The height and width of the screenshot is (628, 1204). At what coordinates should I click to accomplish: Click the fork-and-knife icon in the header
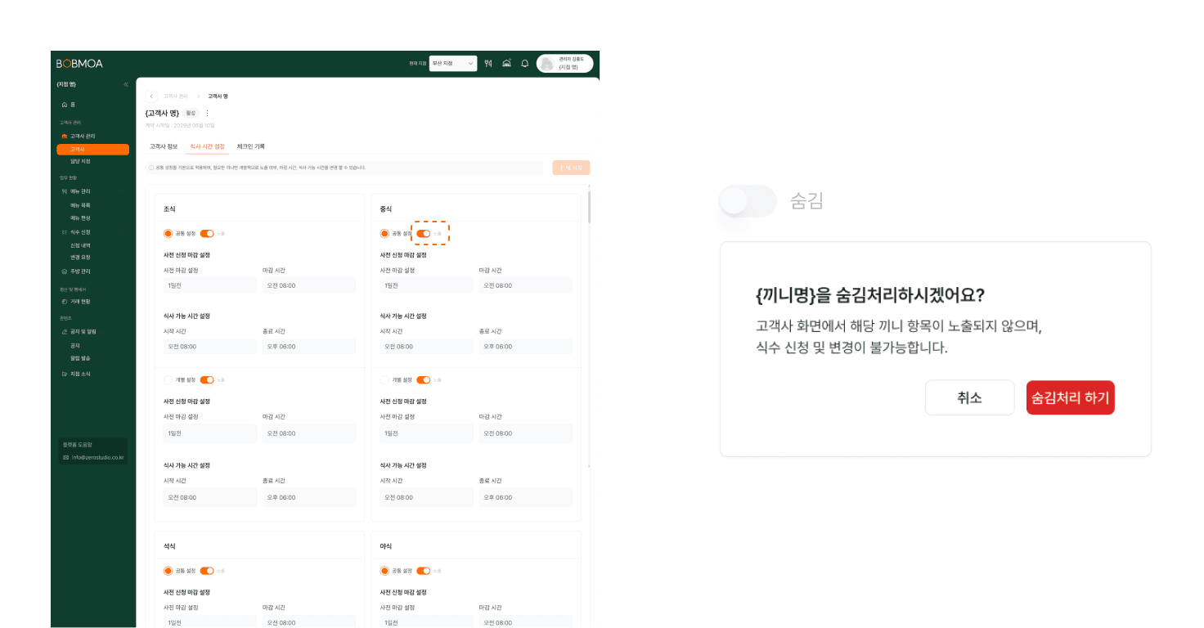[488, 64]
